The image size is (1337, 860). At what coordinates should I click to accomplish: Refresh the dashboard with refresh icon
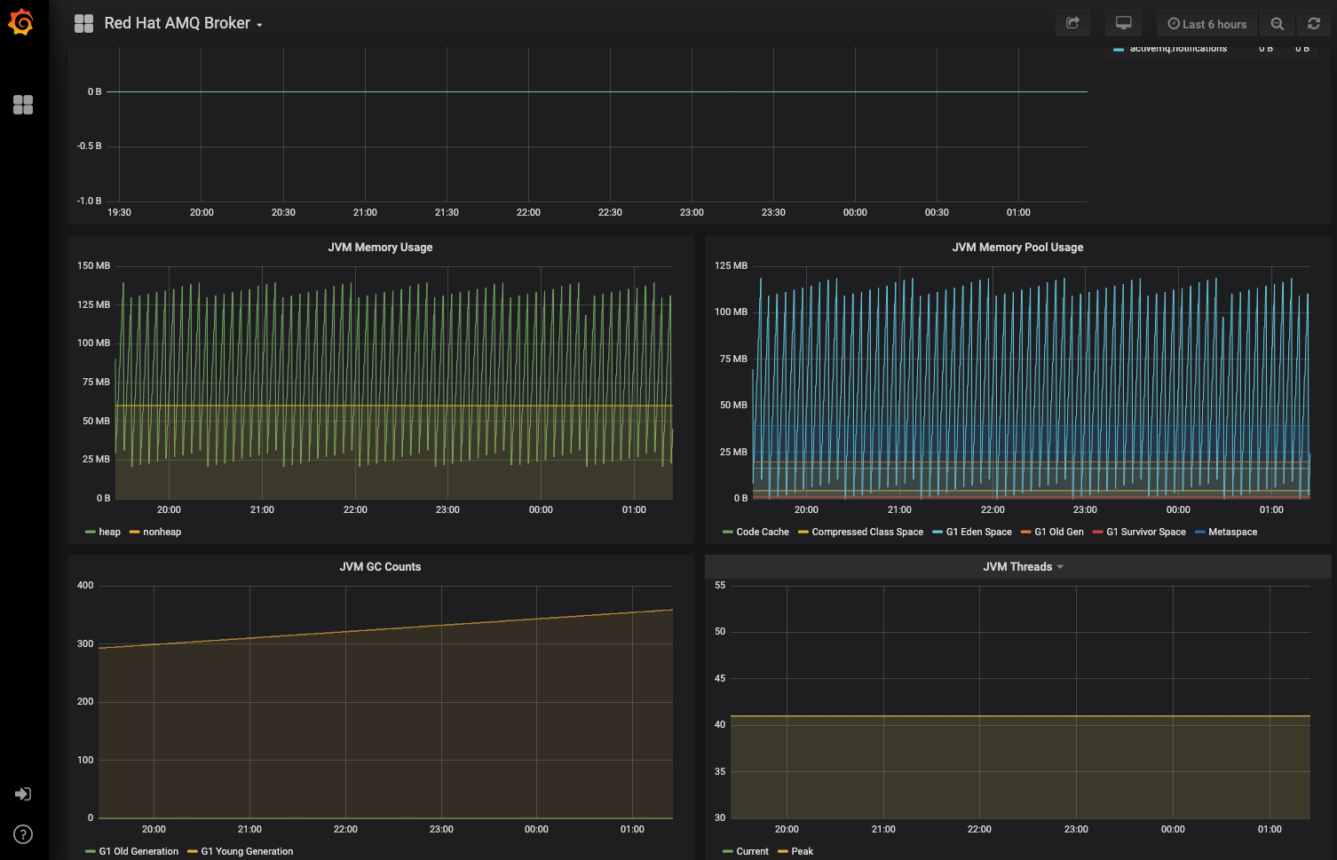coord(1314,24)
